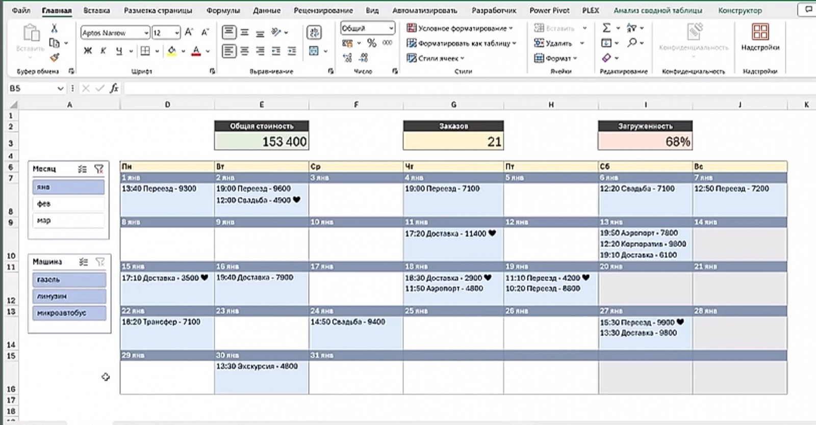Open the Power Pivot tab
Viewport: 816px width, 425px height.
click(x=549, y=10)
